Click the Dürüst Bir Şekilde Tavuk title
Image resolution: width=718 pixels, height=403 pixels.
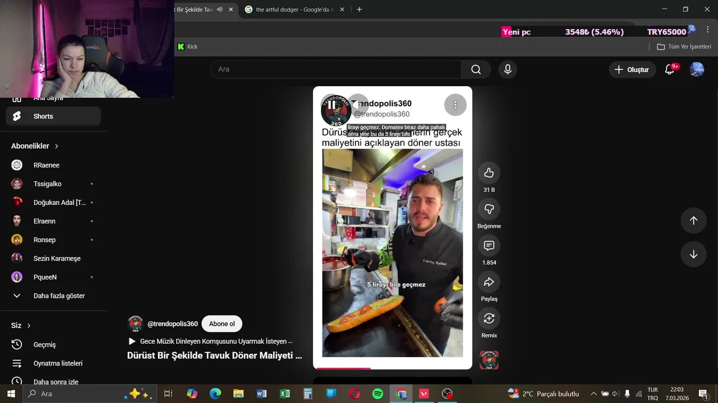[x=215, y=355]
